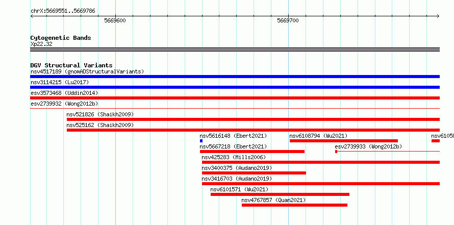
Task: Open nsv425283 (Mills2006) variant label
Action: click(x=234, y=157)
